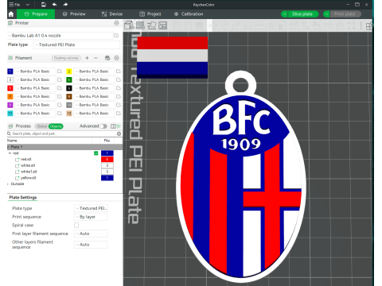Switch the Process view to Objects
Viewport: 382px width, 286px height.
[56, 126]
